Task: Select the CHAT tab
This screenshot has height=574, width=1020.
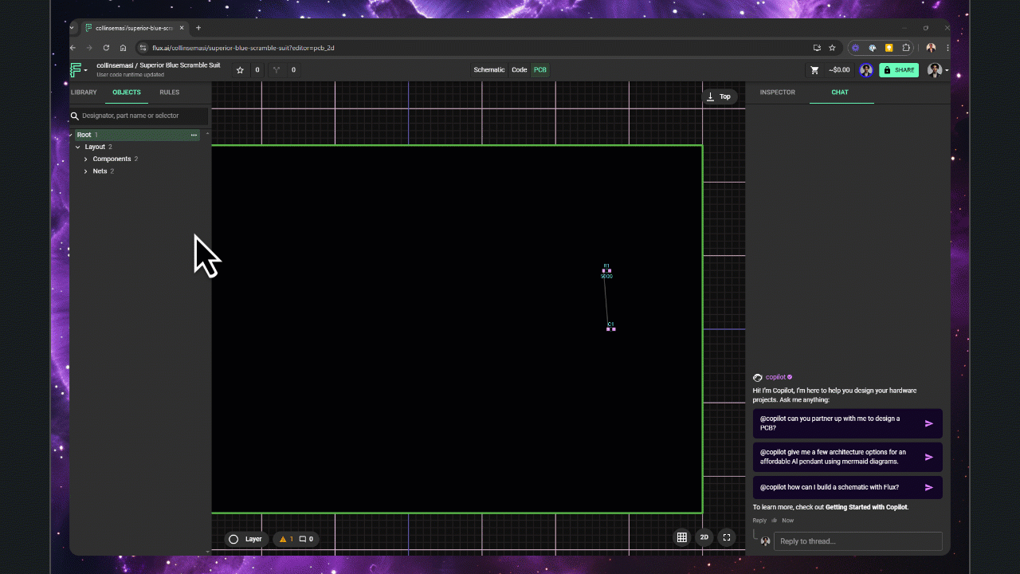Action: point(840,92)
